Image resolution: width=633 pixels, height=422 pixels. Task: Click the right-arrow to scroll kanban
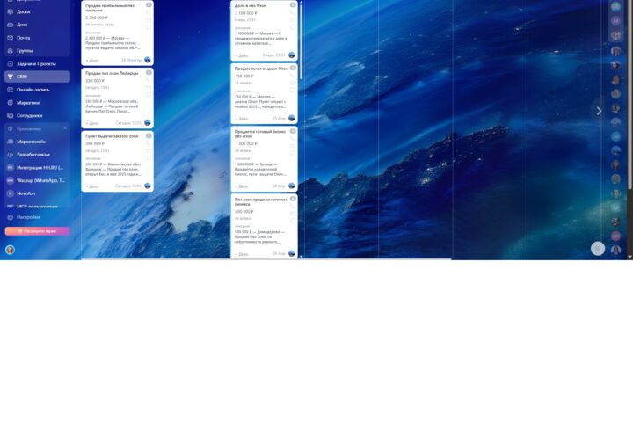point(599,111)
